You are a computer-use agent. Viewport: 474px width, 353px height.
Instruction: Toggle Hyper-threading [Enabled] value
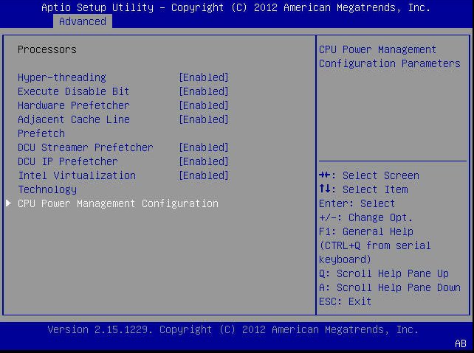coord(204,77)
